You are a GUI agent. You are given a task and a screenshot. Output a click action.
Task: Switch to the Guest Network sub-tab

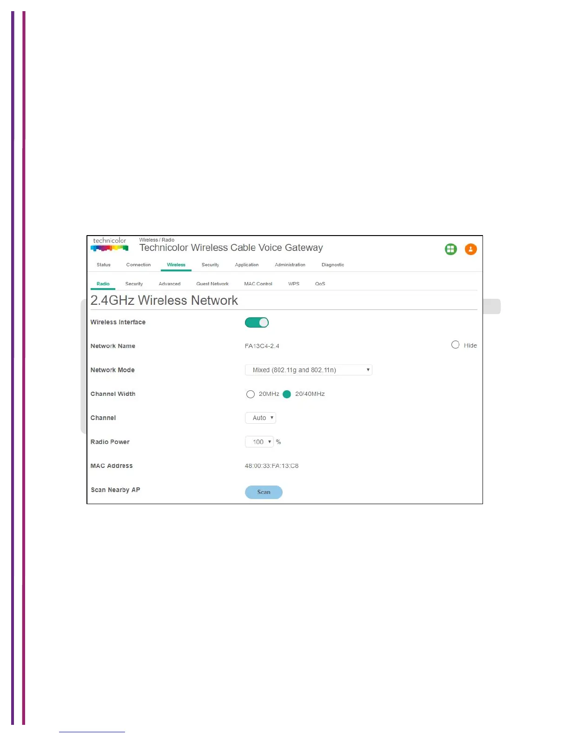(212, 284)
